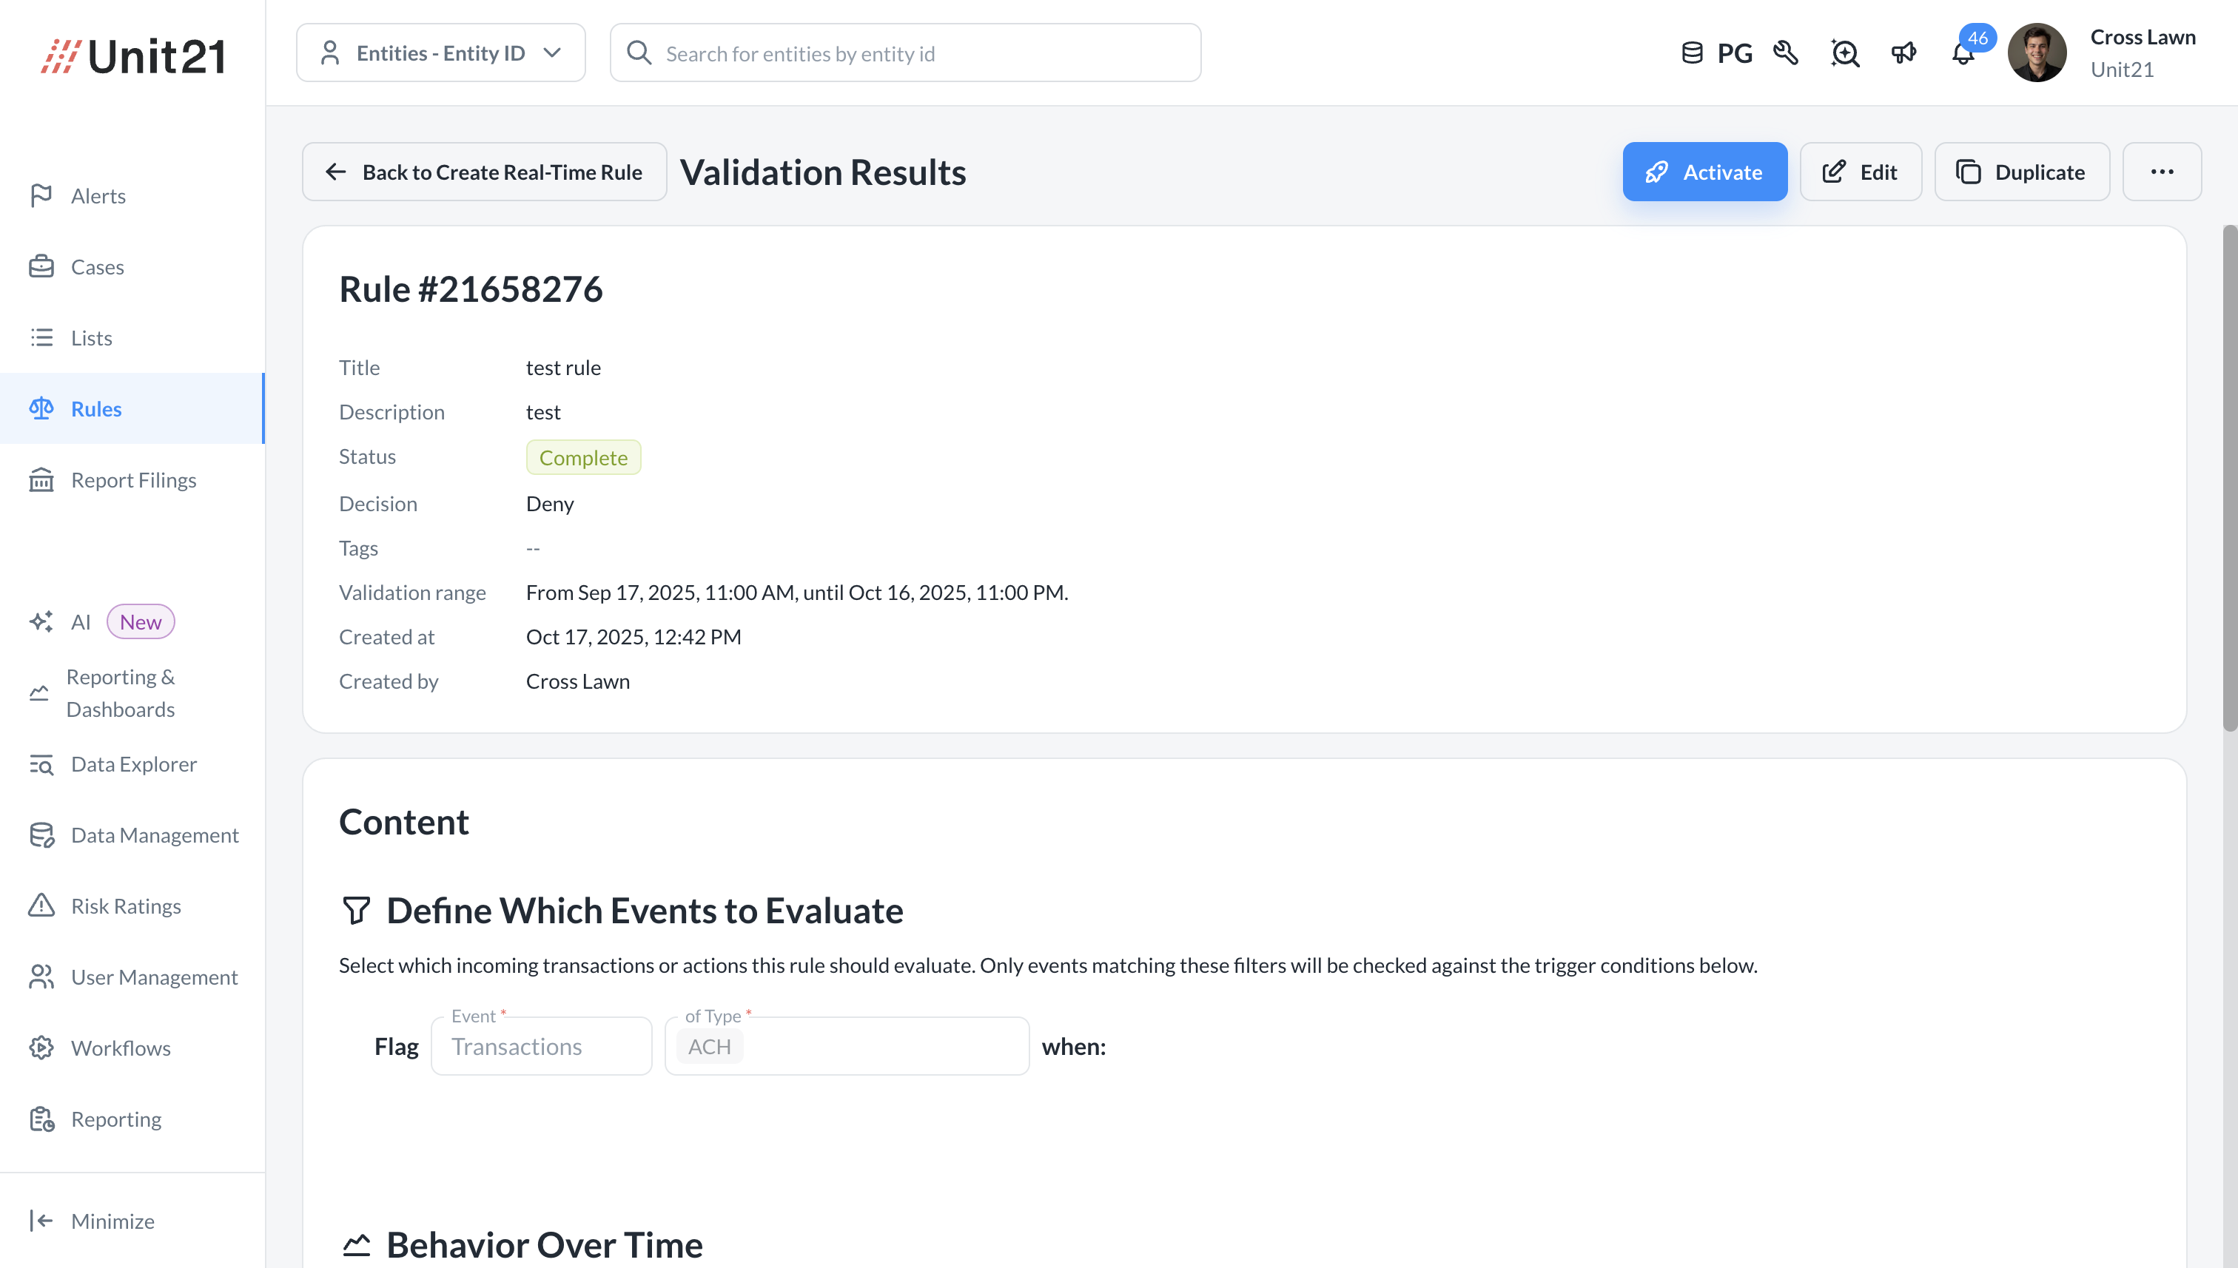
Task: Click the vertical page scrollbar
Action: point(2229,479)
